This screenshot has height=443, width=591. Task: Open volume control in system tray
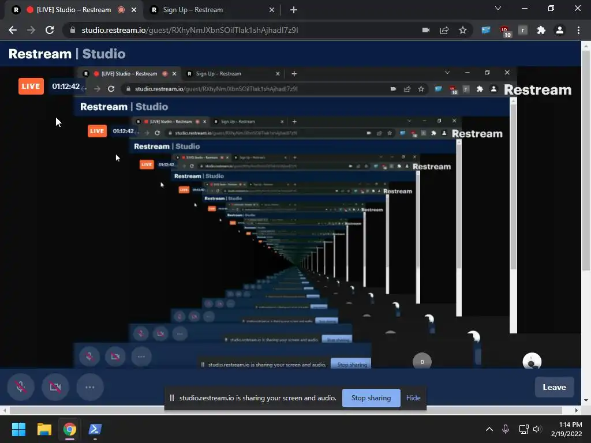[x=537, y=429]
